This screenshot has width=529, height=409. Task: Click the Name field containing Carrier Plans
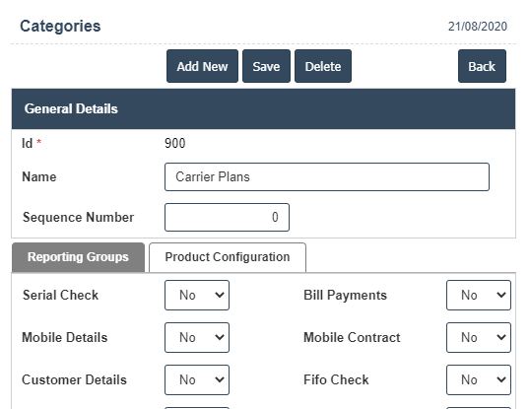(x=327, y=176)
